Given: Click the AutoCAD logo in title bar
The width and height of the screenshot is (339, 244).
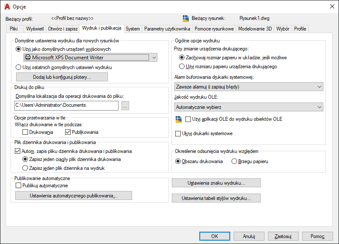Looking at the screenshot, I should (x=7, y=7).
